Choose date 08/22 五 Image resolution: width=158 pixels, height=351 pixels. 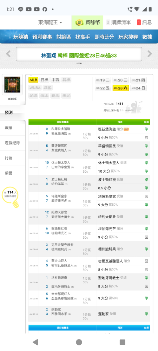click(103, 88)
